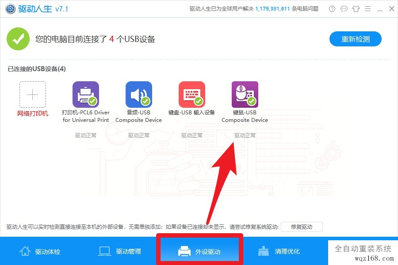Click the 网络打印机 red link
Viewport: 398px width, 265px height.
(x=33, y=114)
